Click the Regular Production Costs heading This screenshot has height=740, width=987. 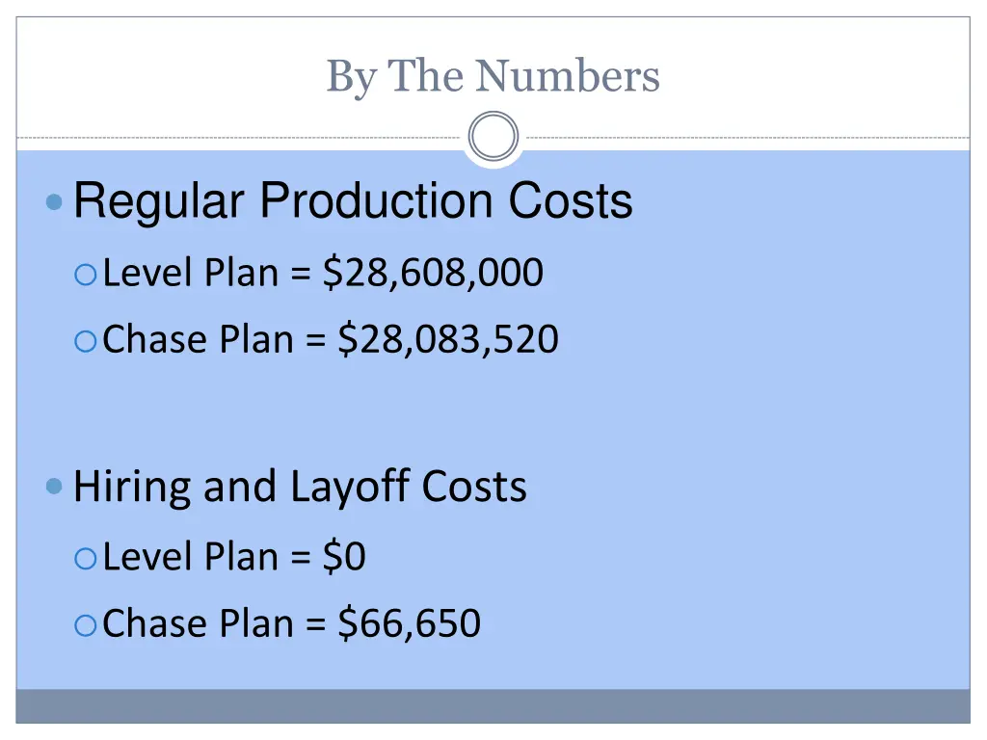click(353, 202)
